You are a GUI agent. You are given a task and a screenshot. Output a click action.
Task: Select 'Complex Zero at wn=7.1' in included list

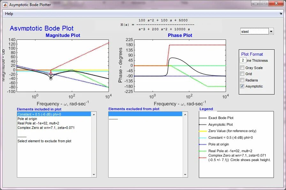click(54, 128)
